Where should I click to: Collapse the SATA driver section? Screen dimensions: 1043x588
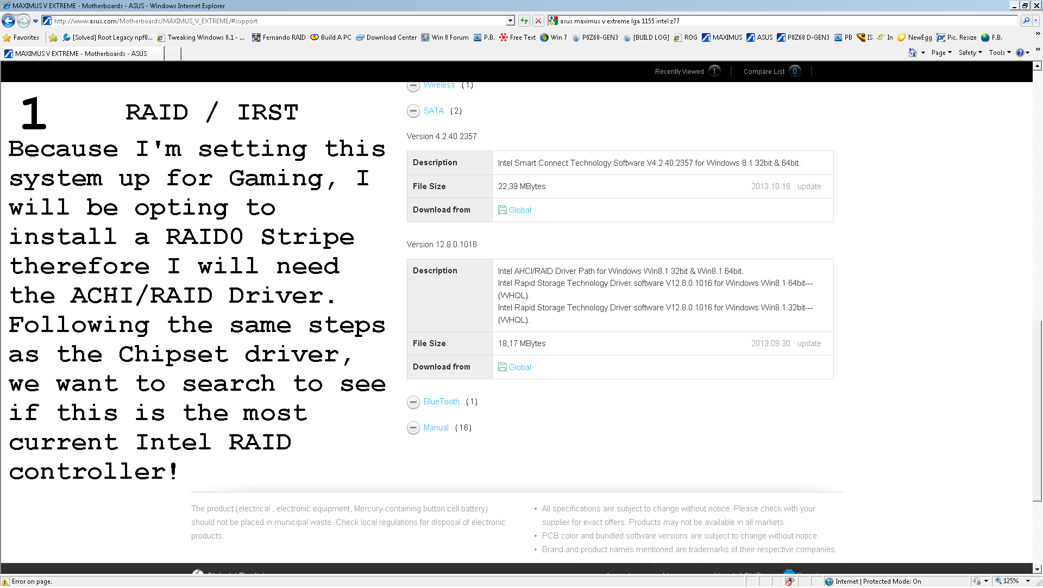coord(413,111)
